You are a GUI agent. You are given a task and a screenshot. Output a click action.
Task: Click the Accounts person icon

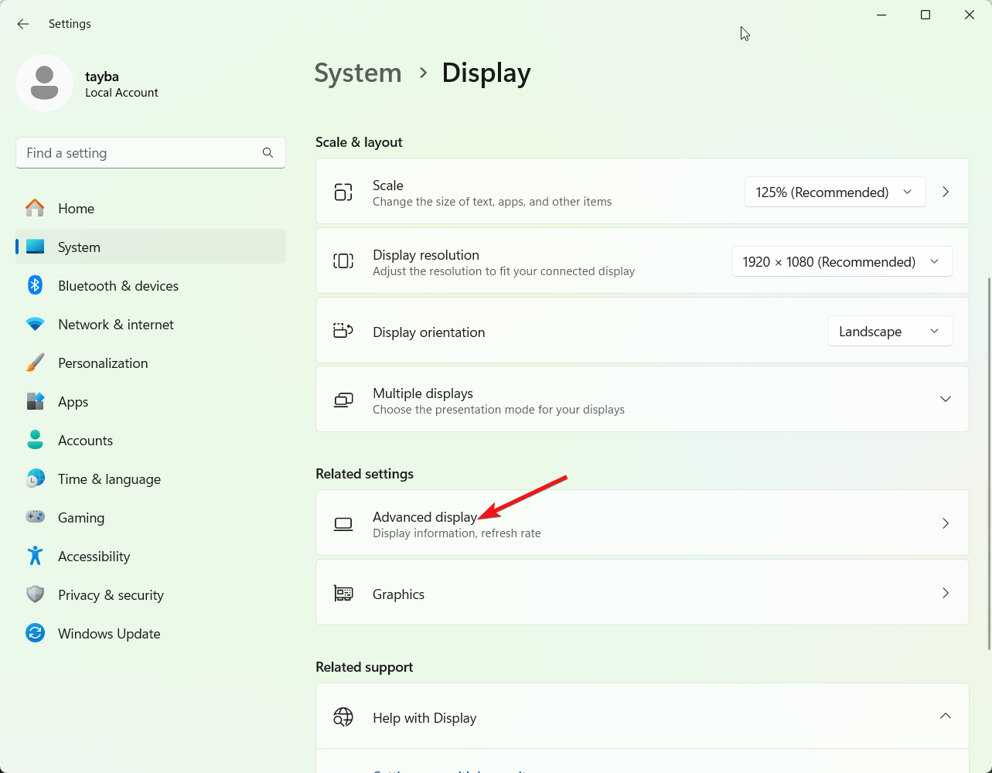[35, 440]
